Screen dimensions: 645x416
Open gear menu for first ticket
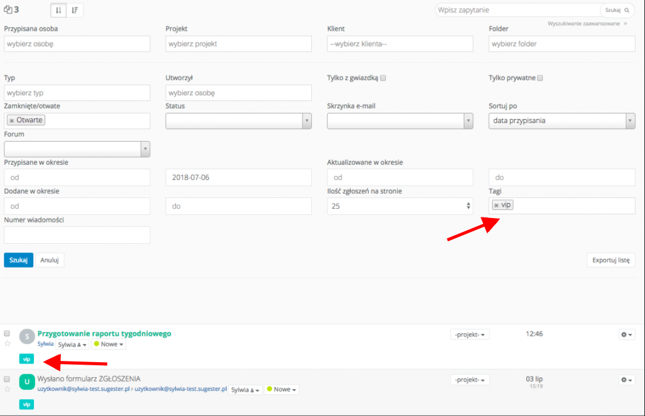[627, 335]
